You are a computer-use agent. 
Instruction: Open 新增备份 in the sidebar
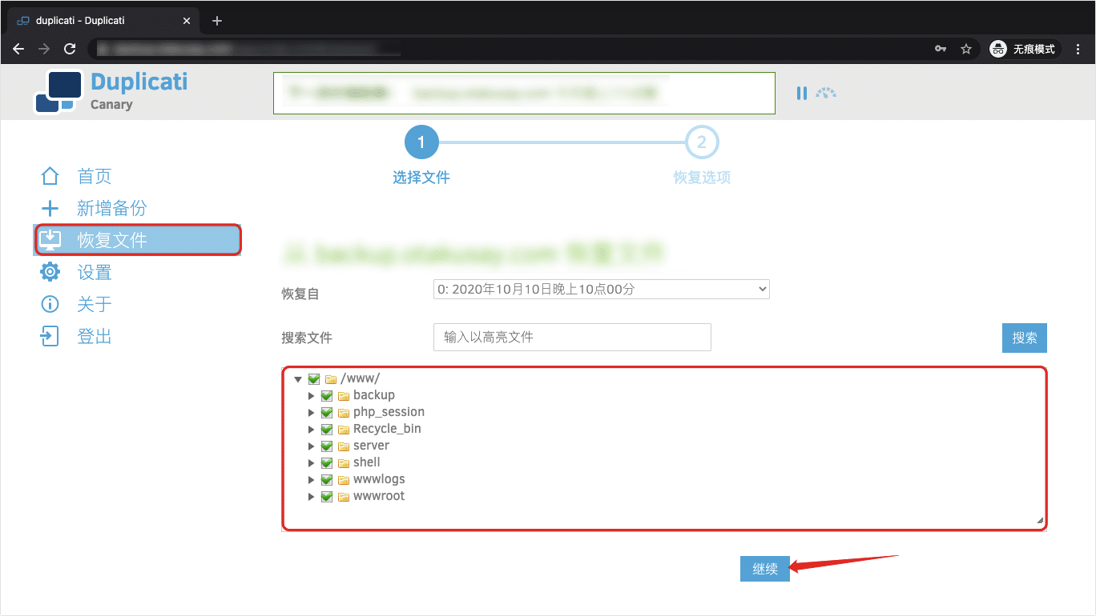[x=112, y=208]
